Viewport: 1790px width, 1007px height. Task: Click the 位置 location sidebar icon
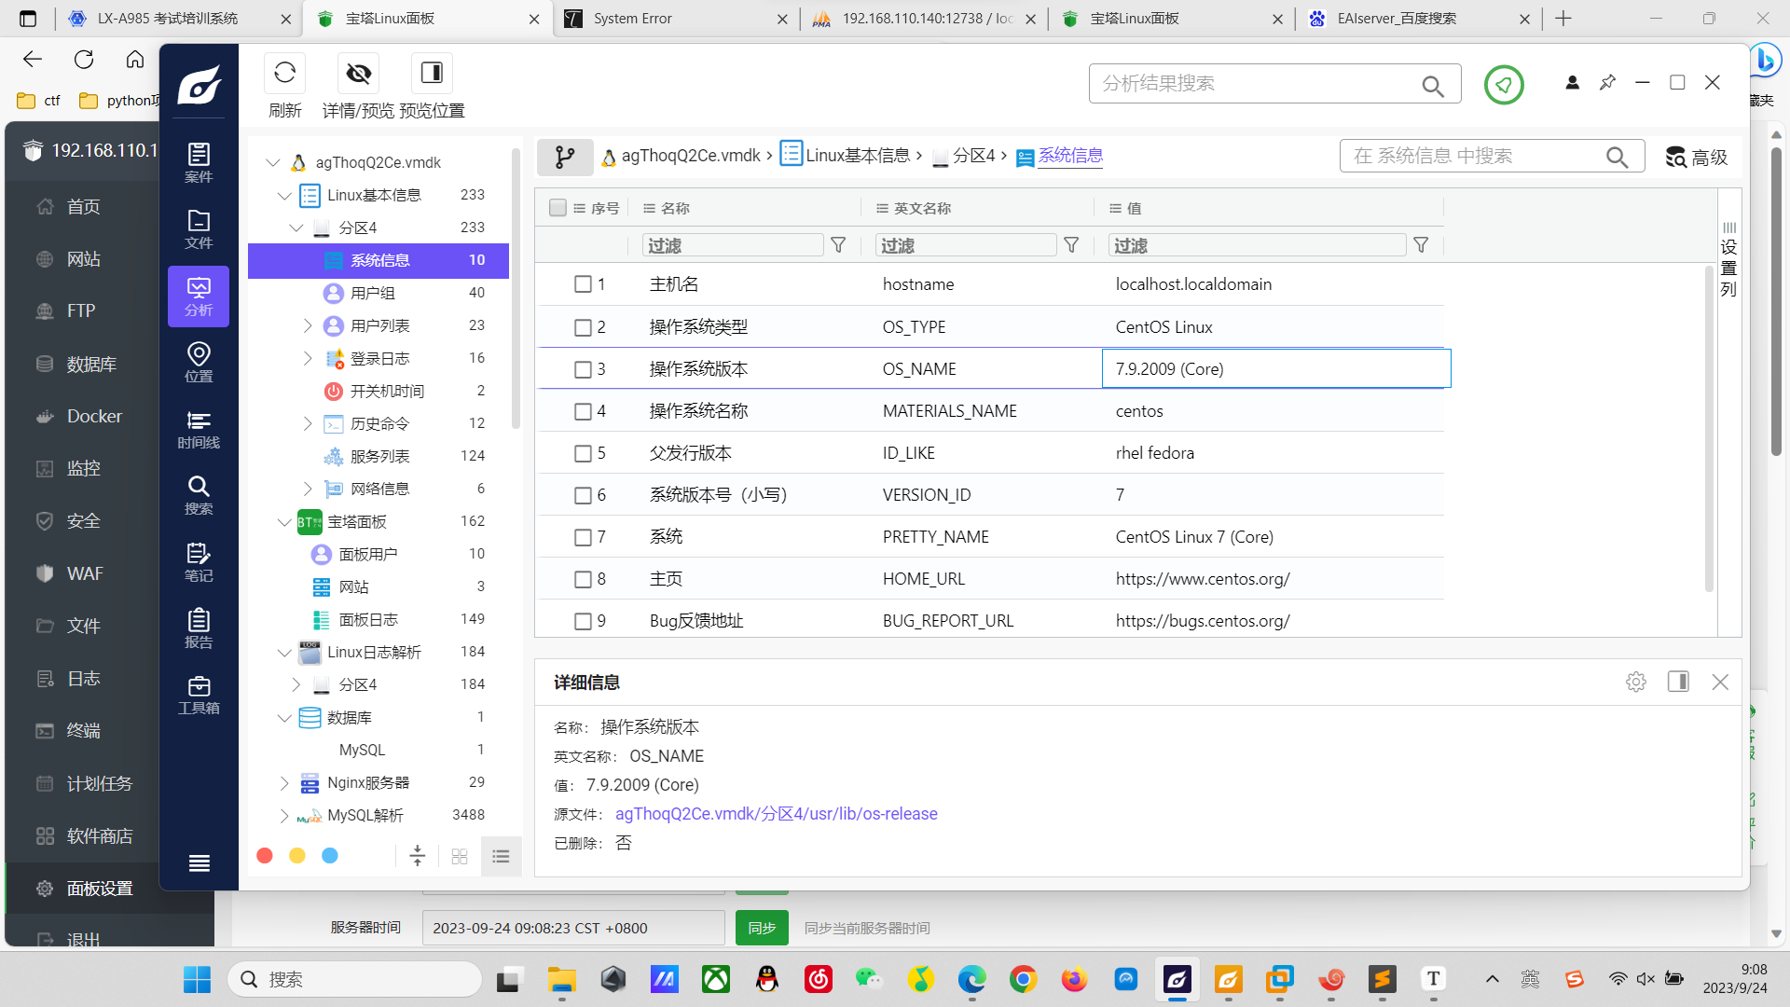click(199, 362)
